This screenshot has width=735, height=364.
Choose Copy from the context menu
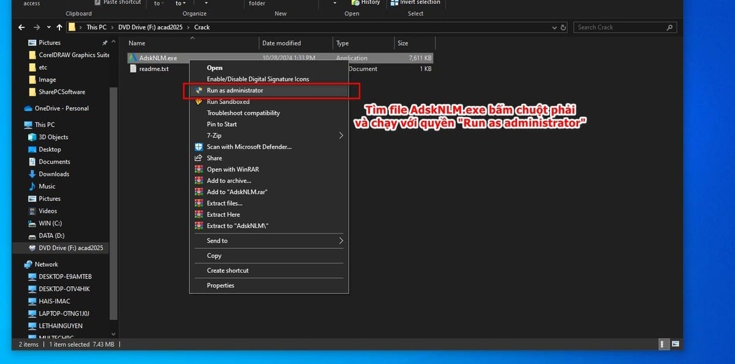click(x=214, y=256)
